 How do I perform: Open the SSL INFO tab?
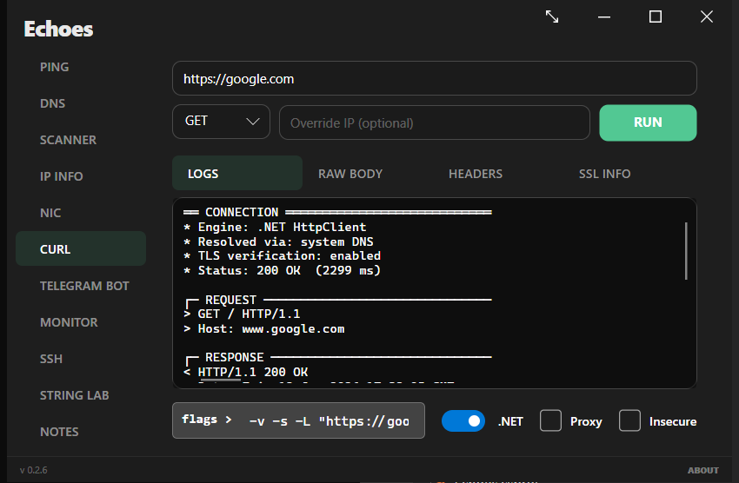pyautogui.click(x=604, y=174)
